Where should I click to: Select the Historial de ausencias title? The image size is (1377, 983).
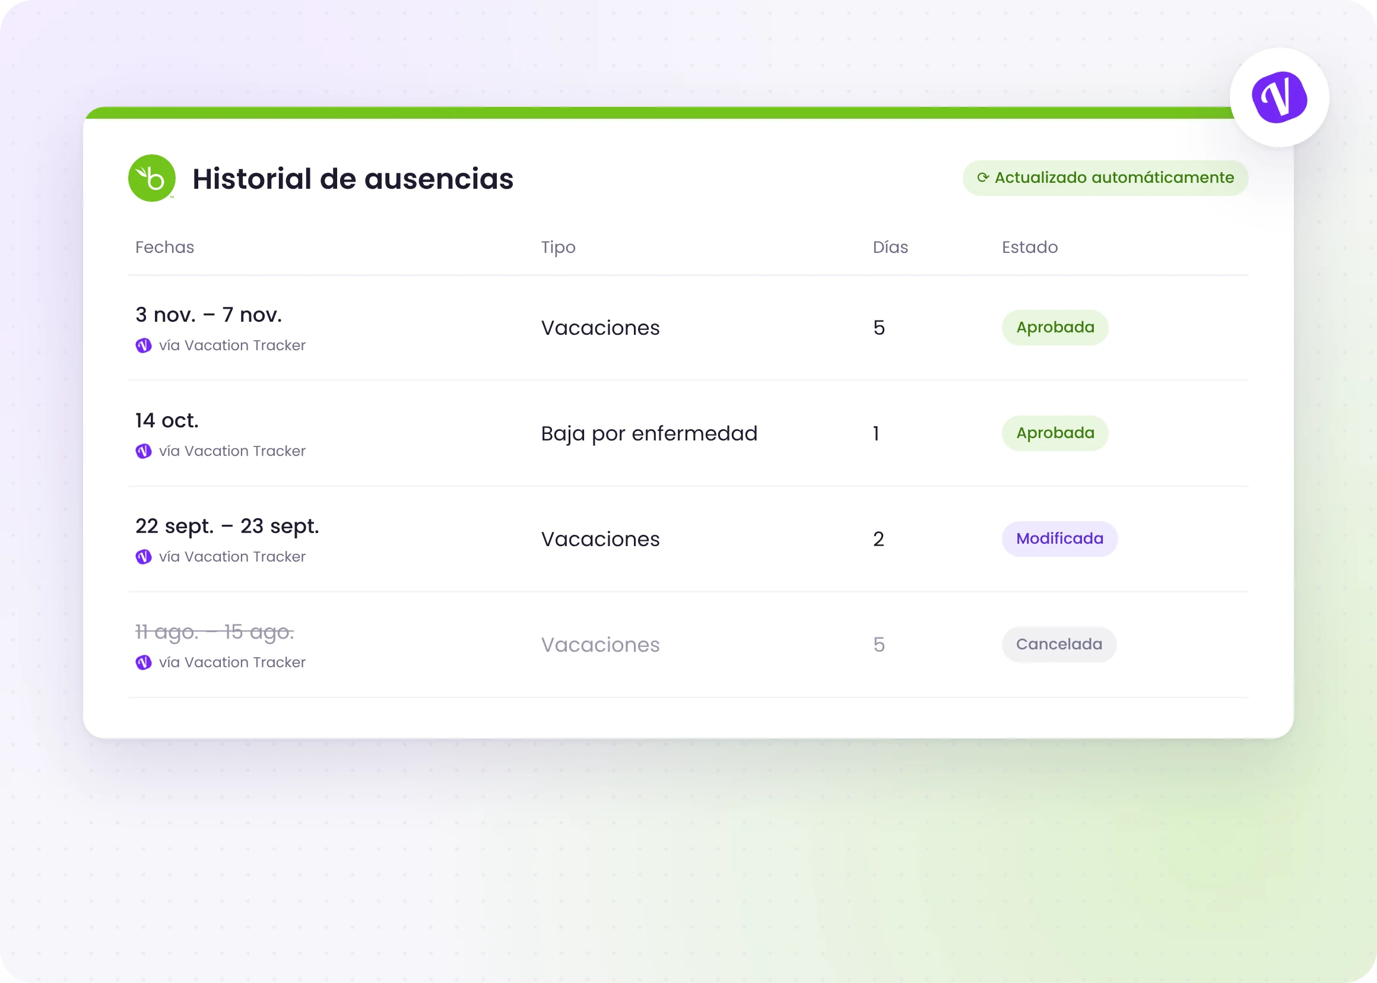click(353, 179)
